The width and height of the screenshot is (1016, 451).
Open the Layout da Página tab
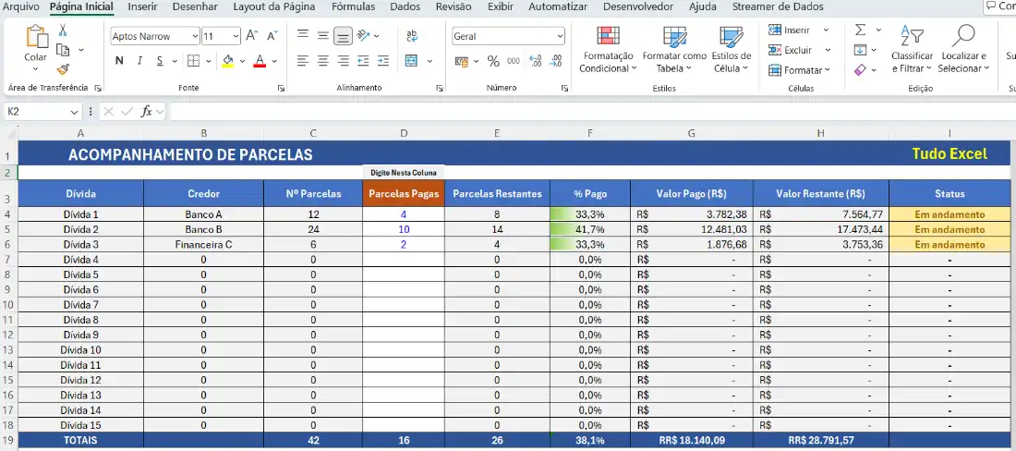[x=273, y=6]
